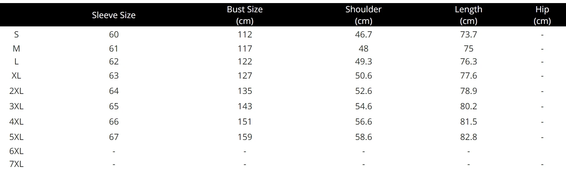Image resolution: width=566 pixels, height=174 pixels.
Task: Click the 5XL size row label
Action: coord(16,137)
